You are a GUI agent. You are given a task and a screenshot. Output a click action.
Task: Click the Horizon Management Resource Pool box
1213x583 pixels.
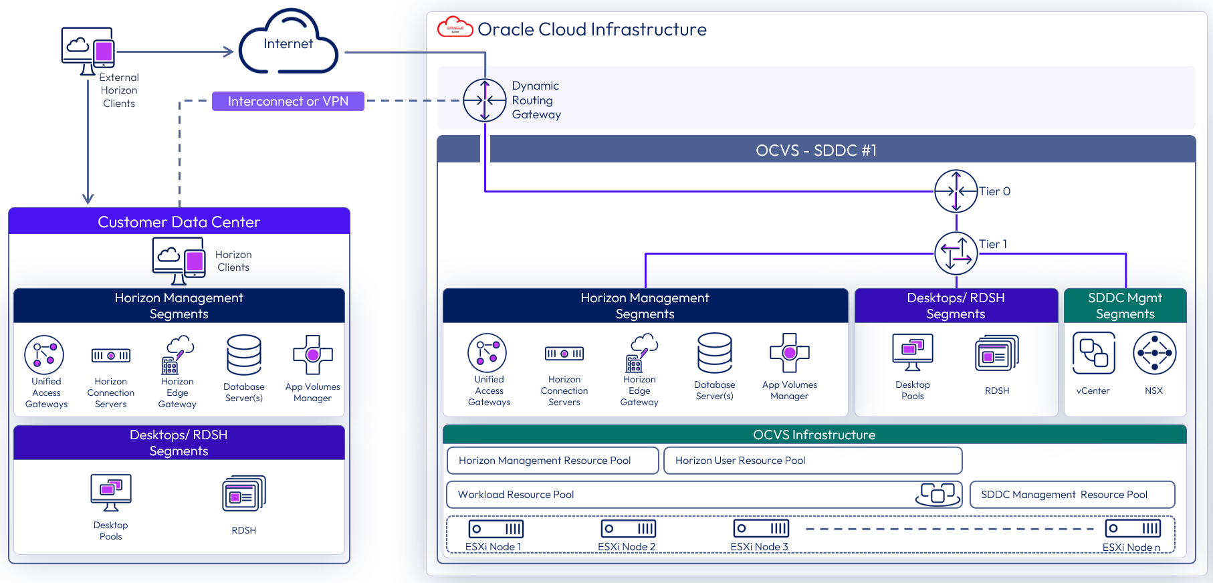coord(552,461)
